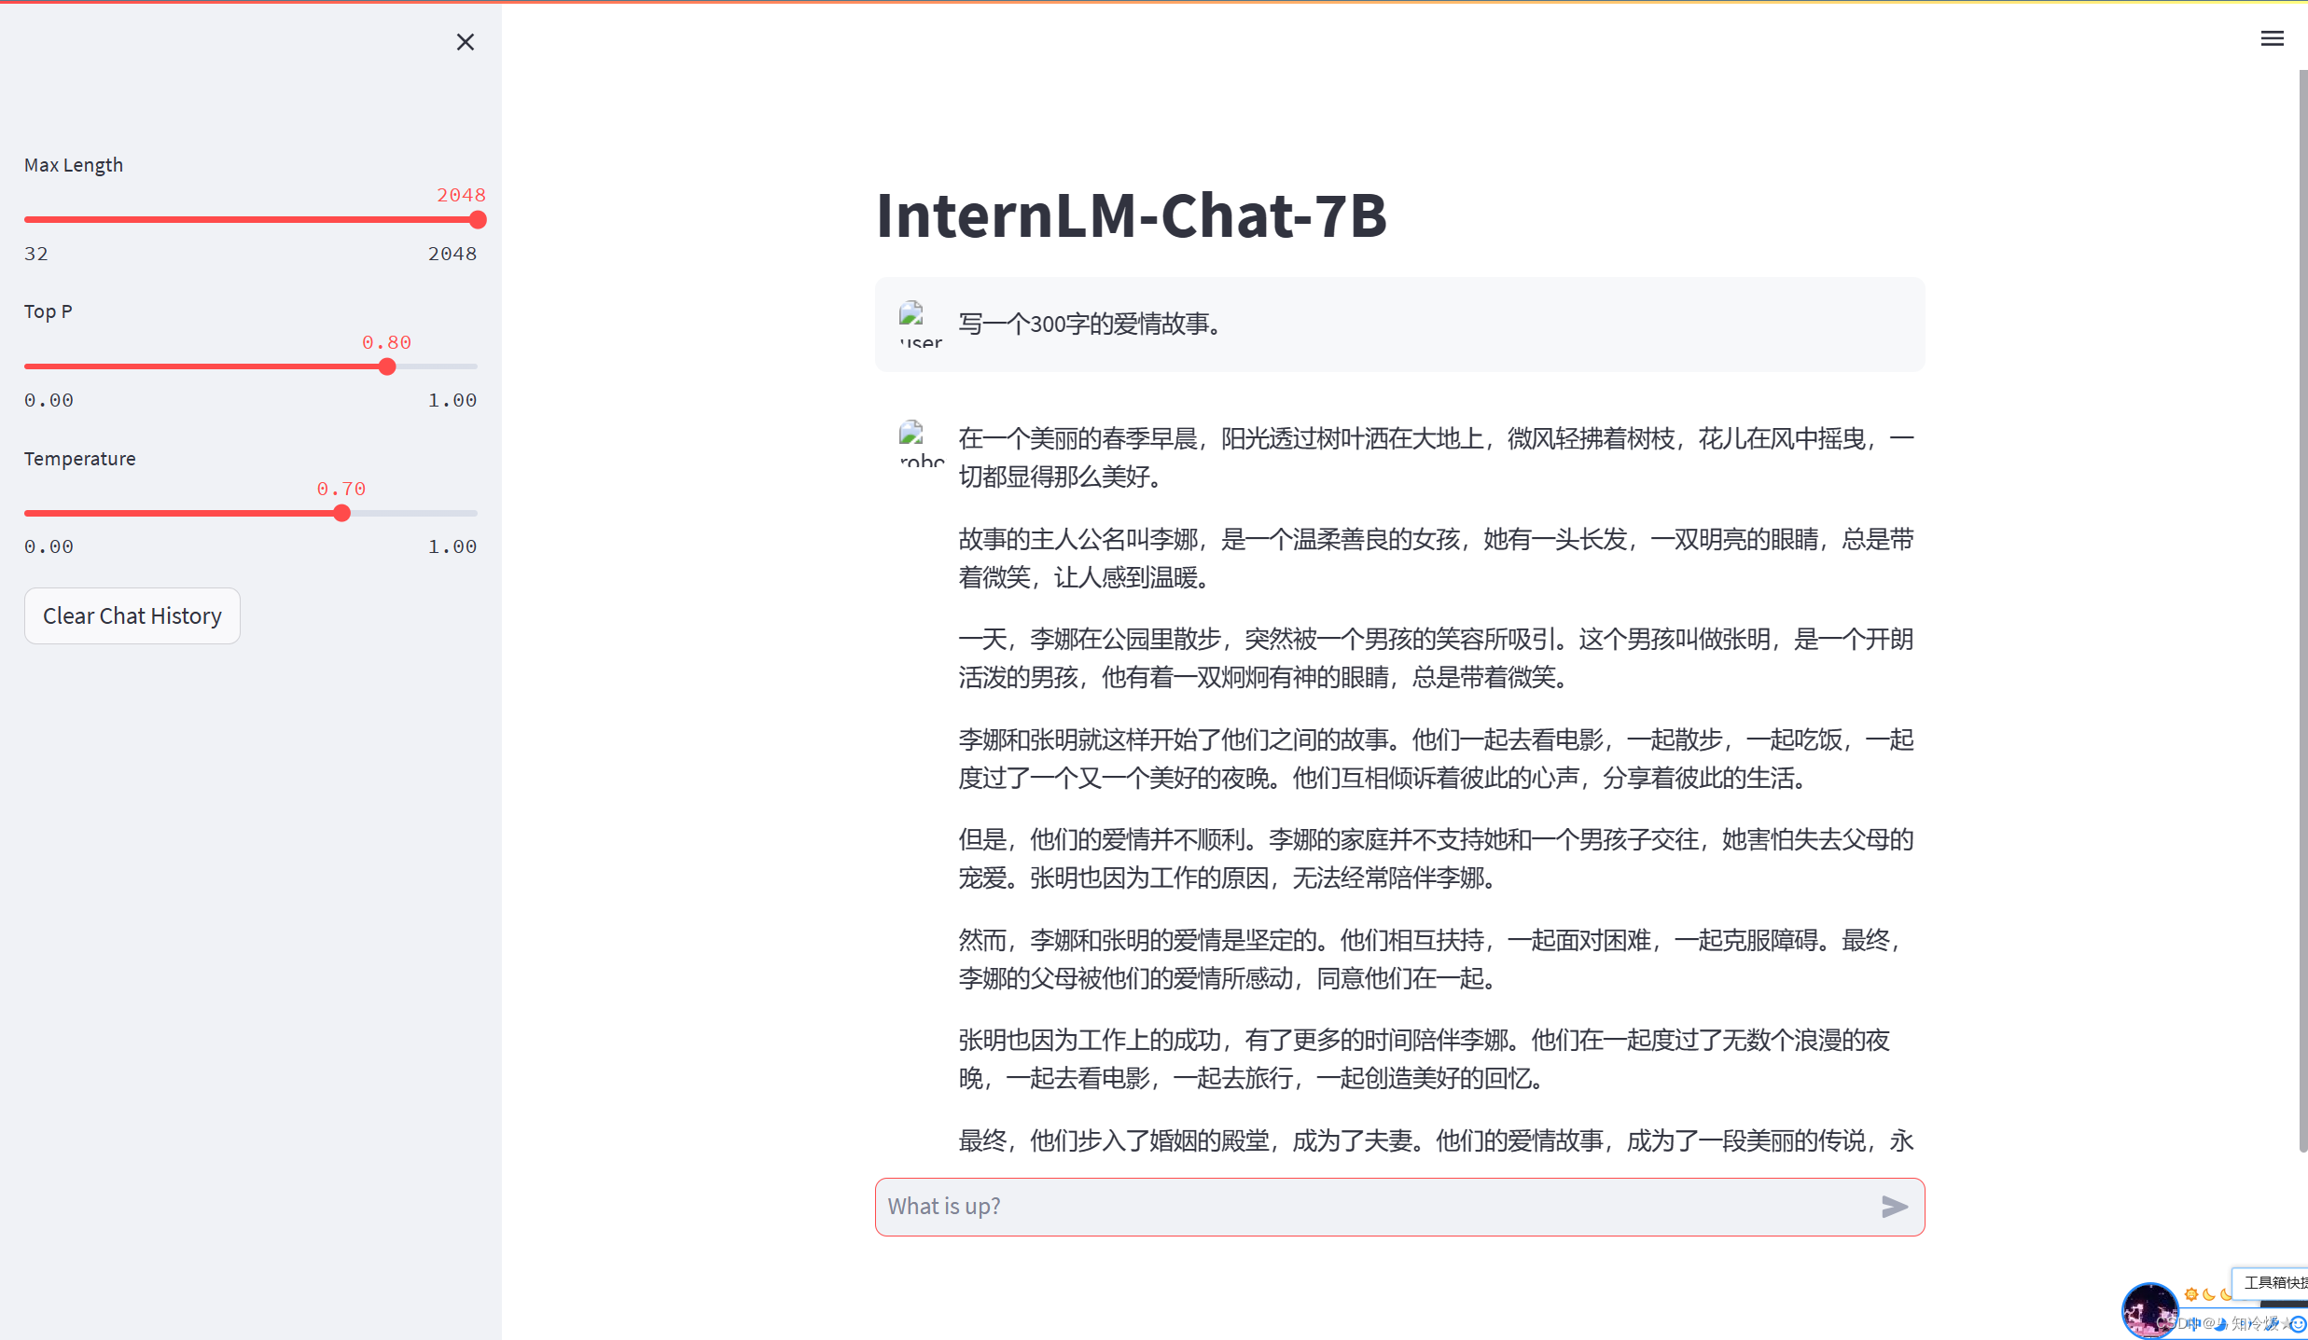
Task: Toggle the Top P value control
Action: 387,366
